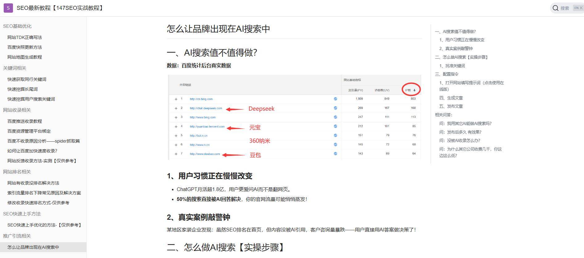Click the purple S site logo icon
The height and width of the screenshot is (258, 584).
8,8
